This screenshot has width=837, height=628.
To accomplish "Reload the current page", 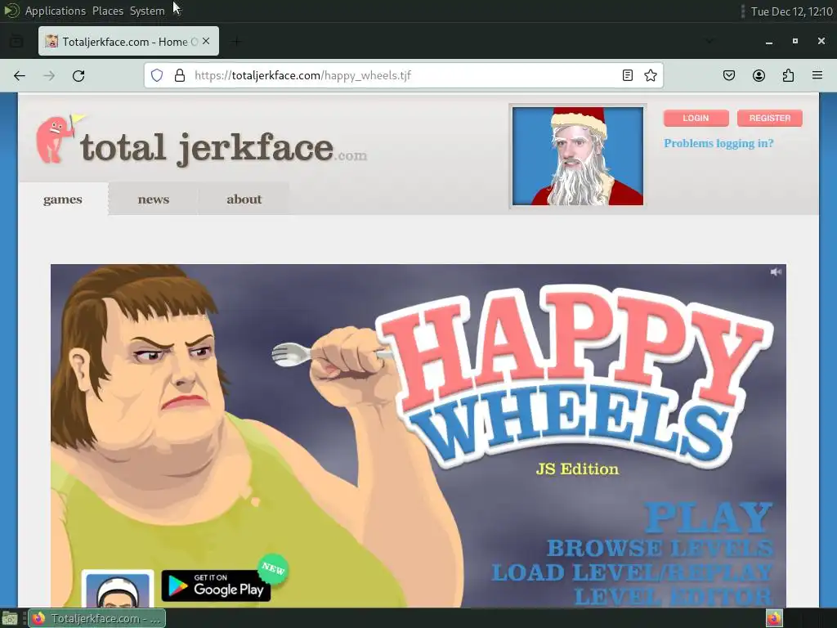I will point(78,76).
